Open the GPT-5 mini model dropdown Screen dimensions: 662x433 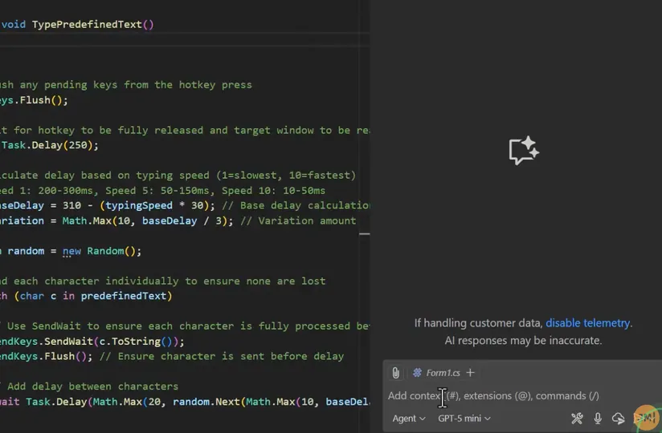click(464, 419)
